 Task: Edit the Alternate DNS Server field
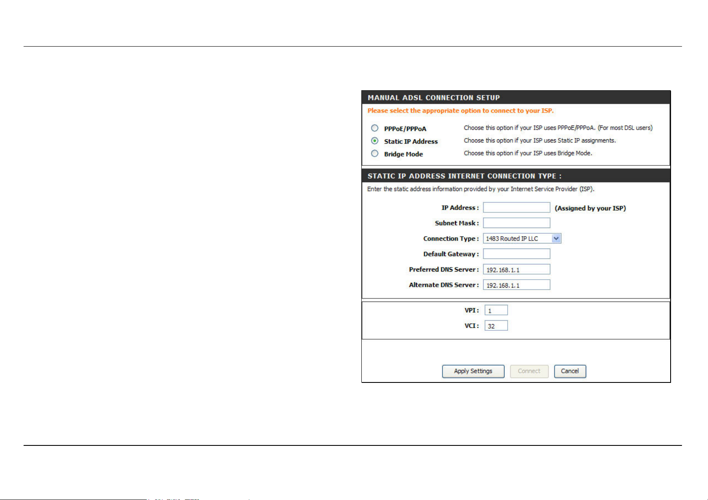click(516, 285)
